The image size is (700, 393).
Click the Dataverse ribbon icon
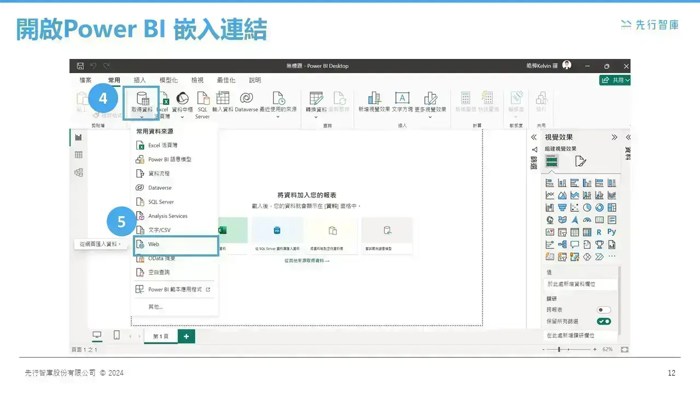click(246, 102)
